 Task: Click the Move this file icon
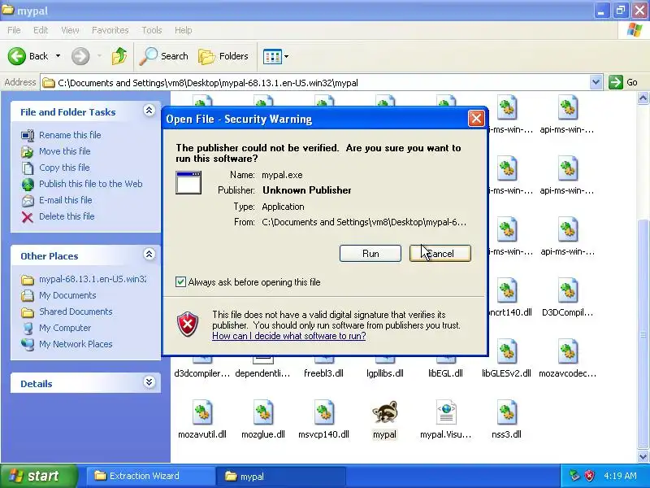coord(28,152)
